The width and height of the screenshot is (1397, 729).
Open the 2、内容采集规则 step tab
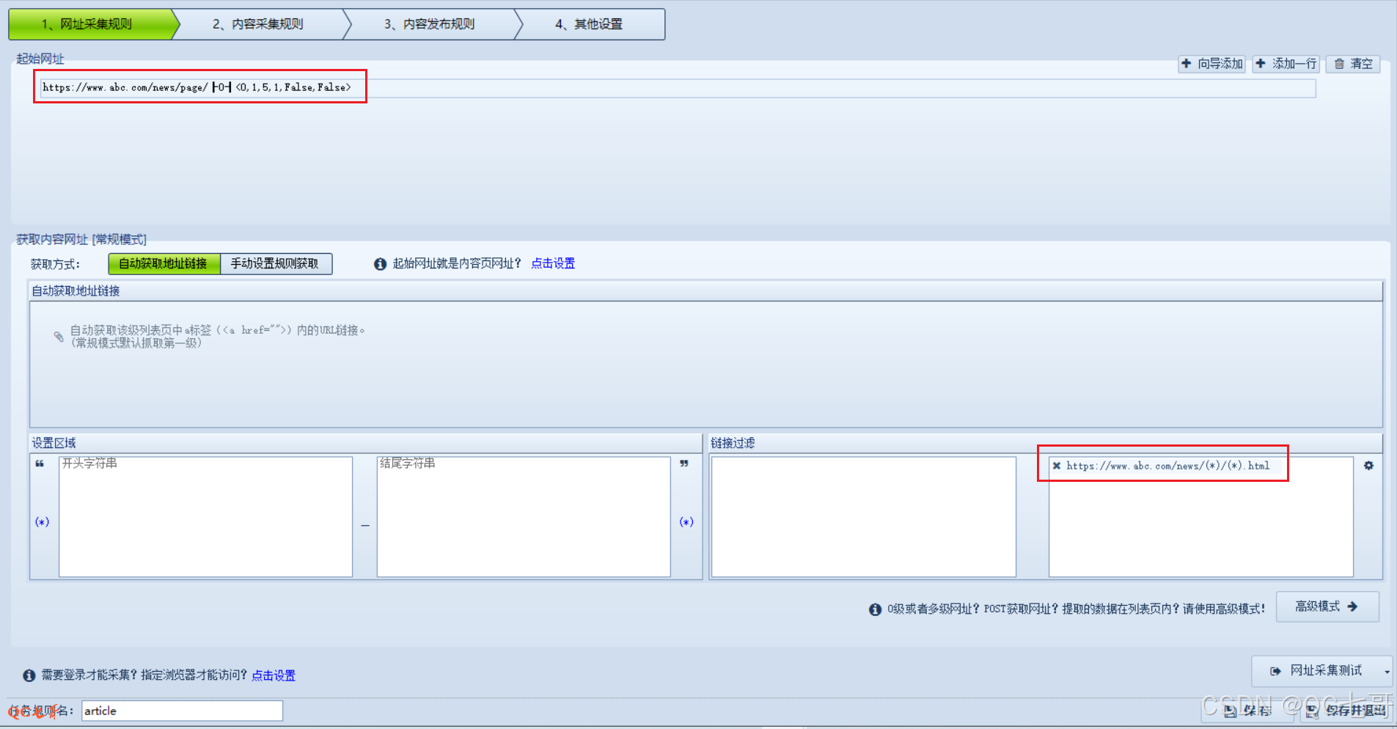click(258, 24)
